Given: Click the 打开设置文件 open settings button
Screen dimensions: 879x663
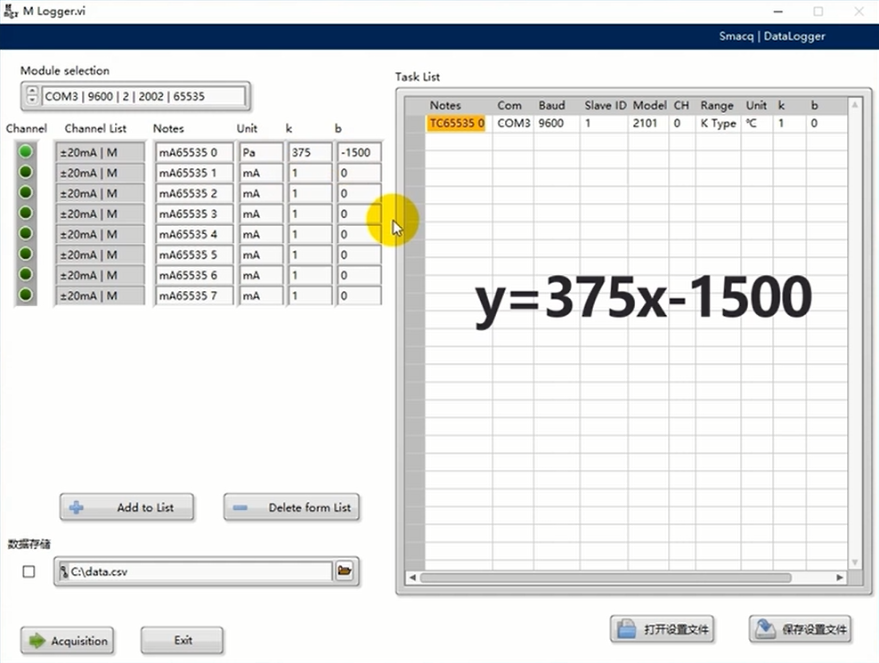Looking at the screenshot, I should 663,629.
